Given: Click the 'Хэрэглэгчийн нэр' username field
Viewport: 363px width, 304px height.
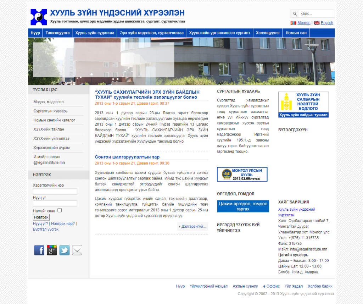Looking at the screenshot, I should (55, 192).
